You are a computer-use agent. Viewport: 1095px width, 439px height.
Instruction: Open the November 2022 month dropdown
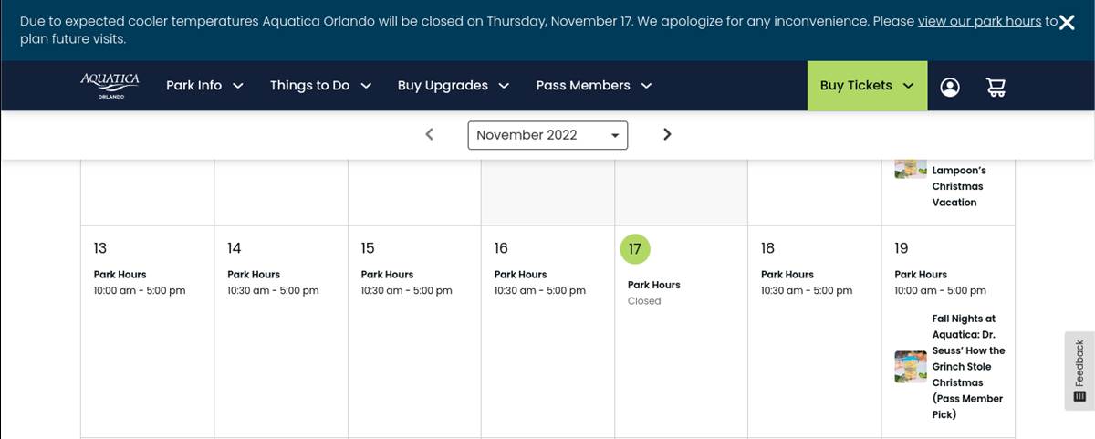coord(547,135)
